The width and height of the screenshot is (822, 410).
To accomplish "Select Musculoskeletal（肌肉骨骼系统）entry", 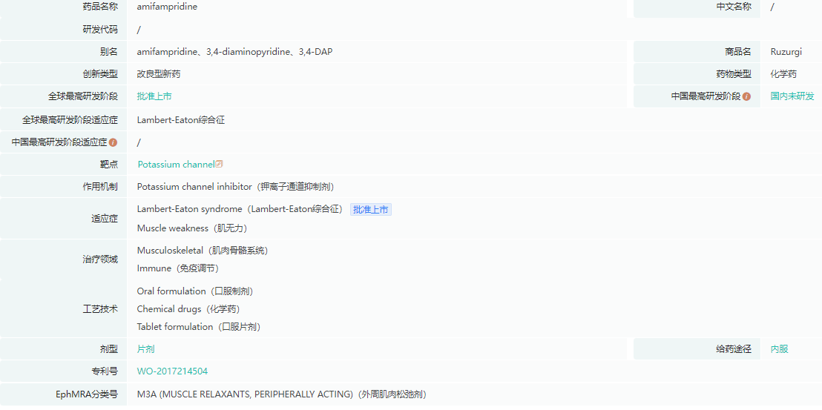I will [x=203, y=251].
